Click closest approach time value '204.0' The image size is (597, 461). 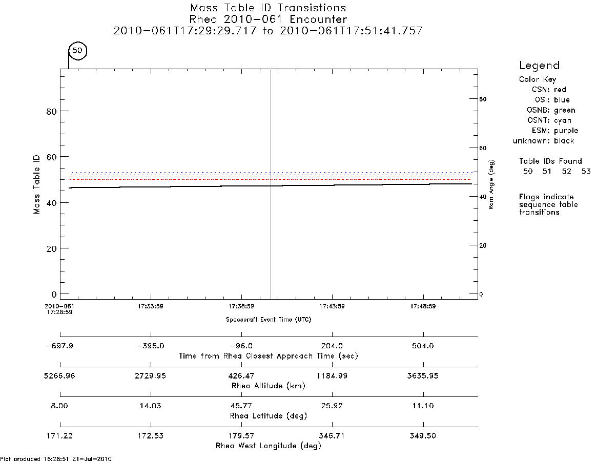point(332,346)
